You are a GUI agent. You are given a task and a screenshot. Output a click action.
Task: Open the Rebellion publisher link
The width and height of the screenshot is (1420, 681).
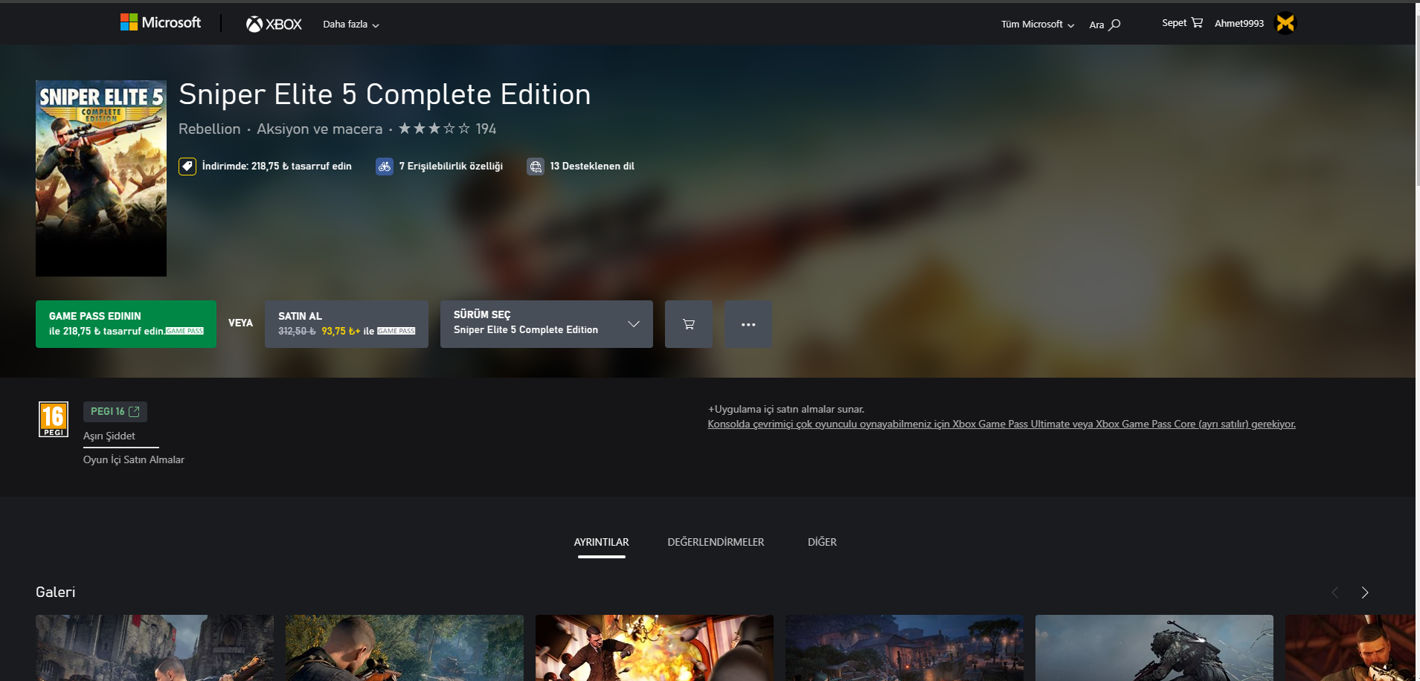210,129
